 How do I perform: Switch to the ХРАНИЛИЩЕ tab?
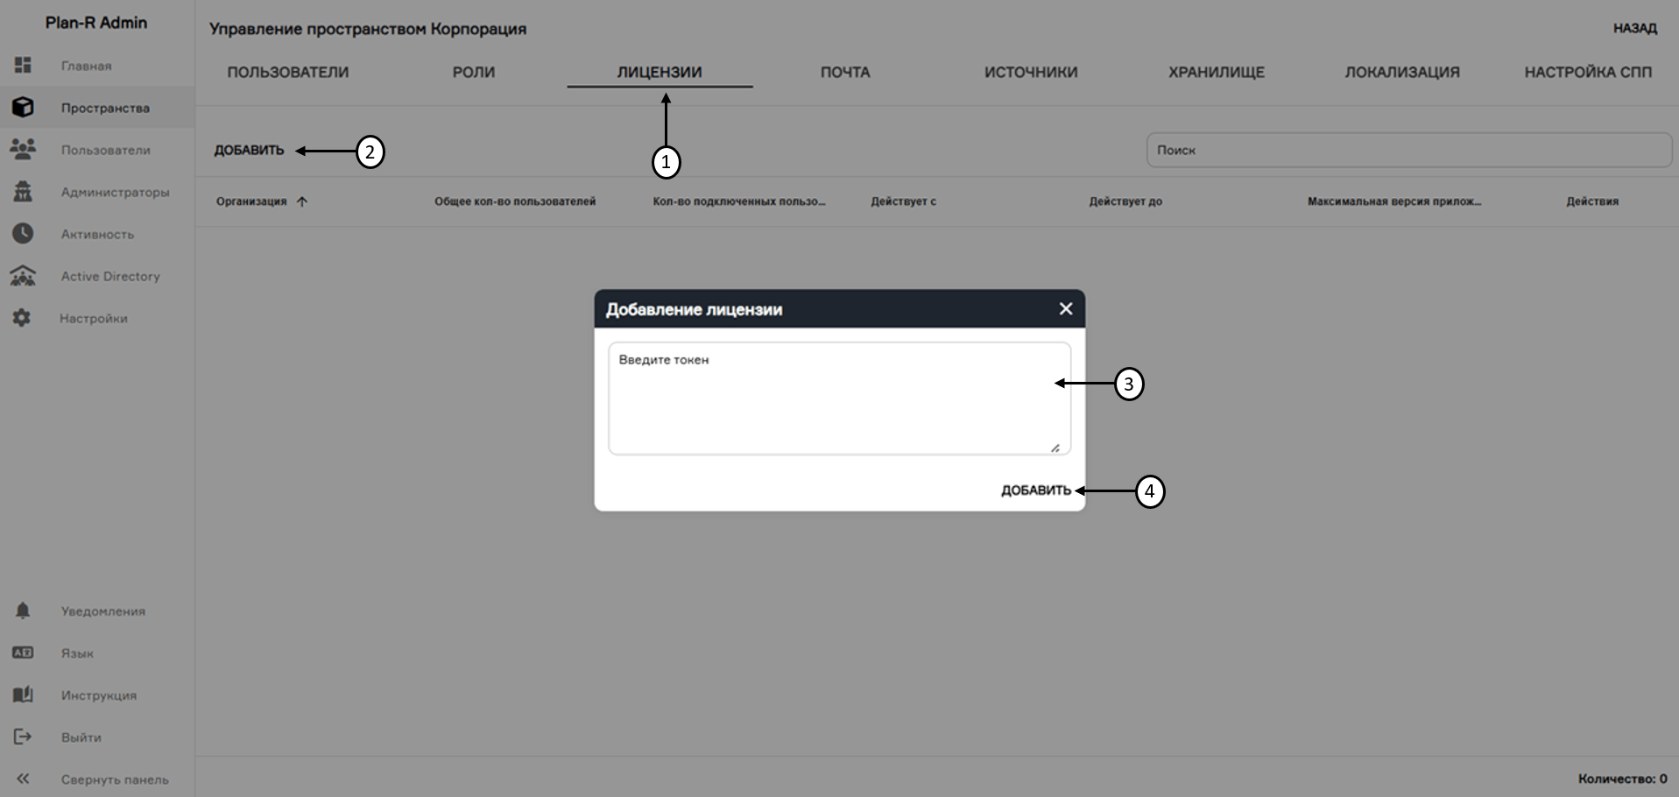1217,72
